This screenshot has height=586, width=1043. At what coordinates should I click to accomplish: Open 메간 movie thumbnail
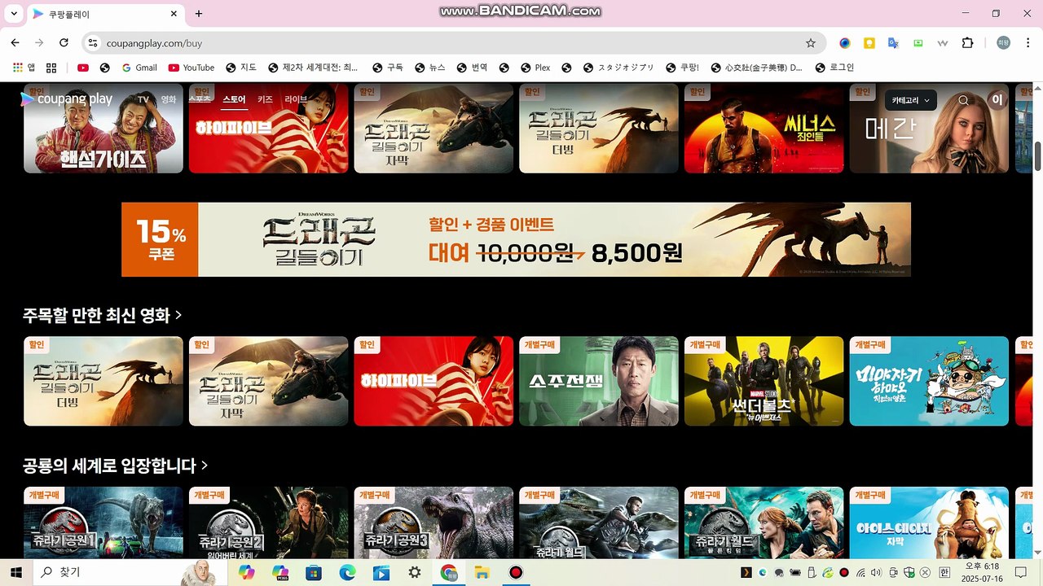[x=929, y=128]
